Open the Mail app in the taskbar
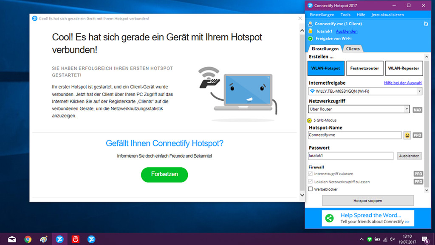The width and height of the screenshot is (435, 245). [x=12, y=239]
